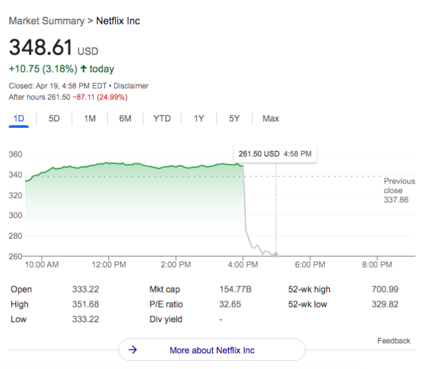
Task: Click the green up arrow next to today
Action: coord(83,69)
